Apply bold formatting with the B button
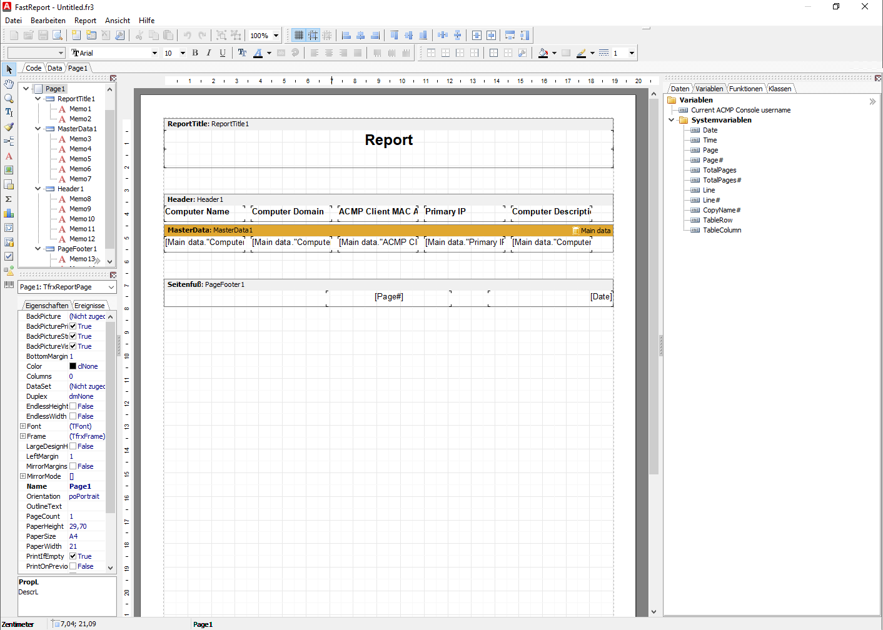Image resolution: width=883 pixels, height=630 pixels. [194, 52]
